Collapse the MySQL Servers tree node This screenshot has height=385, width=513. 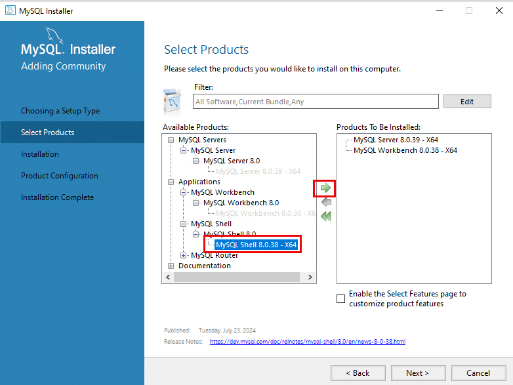click(171, 140)
